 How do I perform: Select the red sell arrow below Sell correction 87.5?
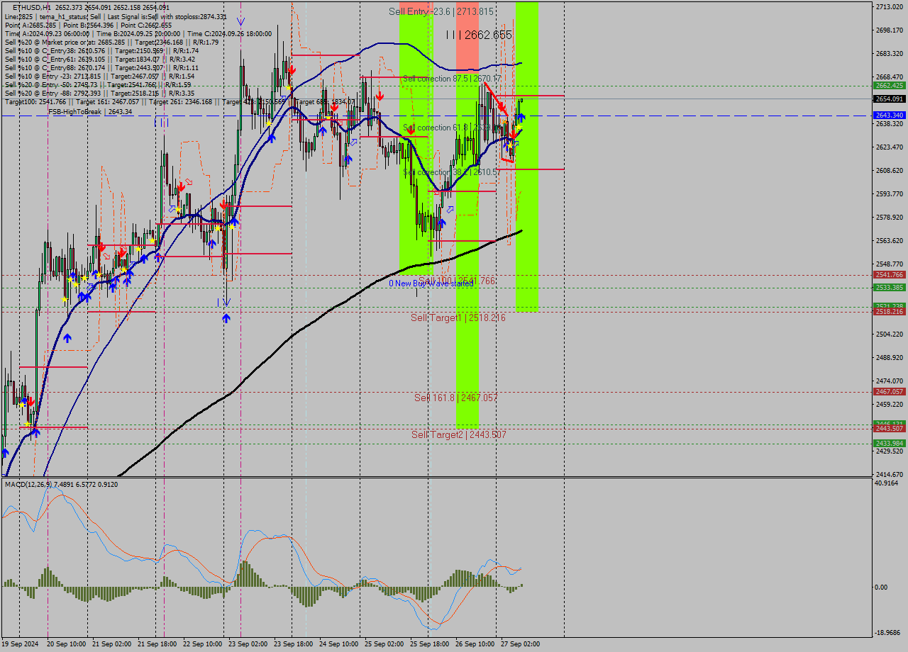coord(502,106)
